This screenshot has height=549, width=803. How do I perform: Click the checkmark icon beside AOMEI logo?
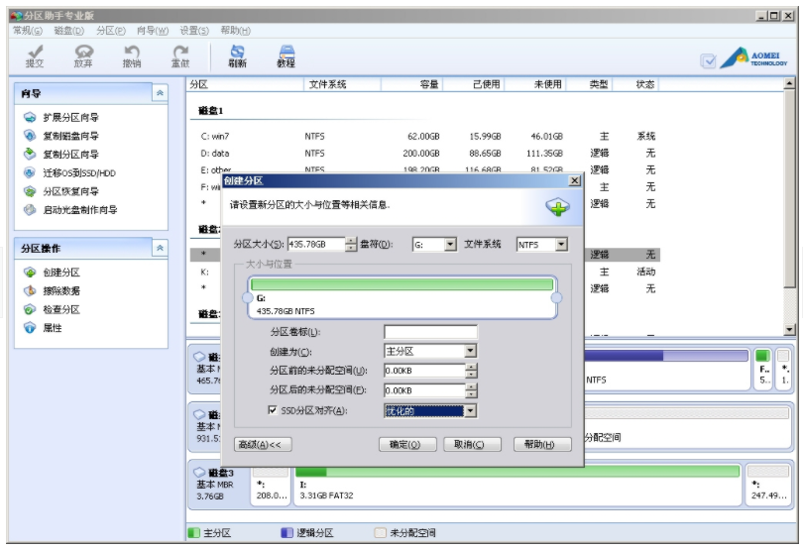[708, 61]
